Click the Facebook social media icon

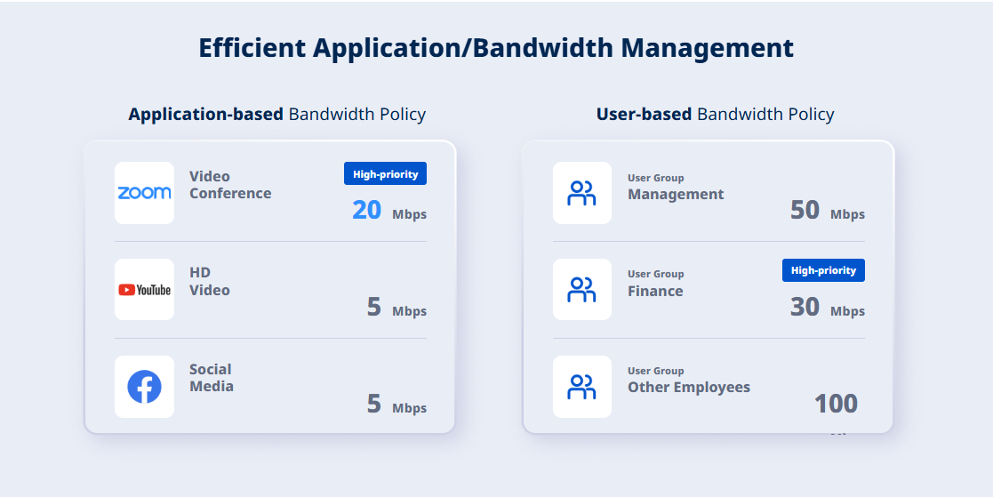point(144,387)
